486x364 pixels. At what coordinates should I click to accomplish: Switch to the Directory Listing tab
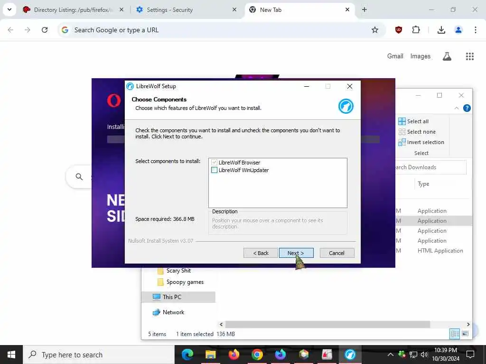pos(73,10)
